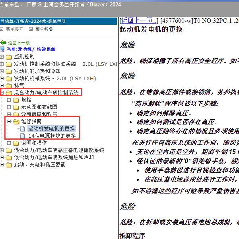Select the 维修指南 tree item

point(31,121)
